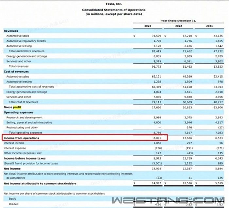Click Automotive sales 2023 value 78,509
Screen dimensions: 229x208
(156, 36)
